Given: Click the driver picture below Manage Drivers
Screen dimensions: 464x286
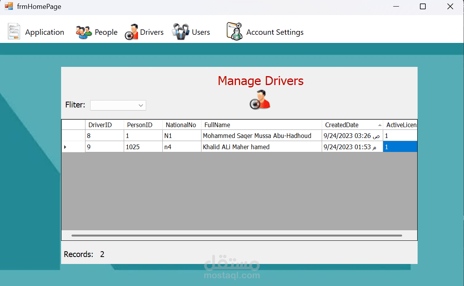Looking at the screenshot, I should (x=260, y=100).
